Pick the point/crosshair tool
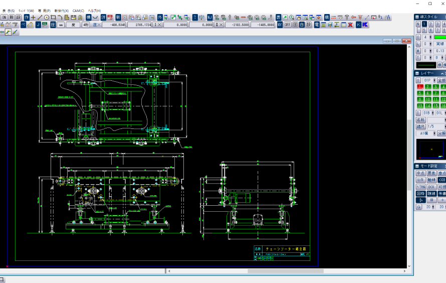Viewport: 446px width, 283px height. click(34, 17)
